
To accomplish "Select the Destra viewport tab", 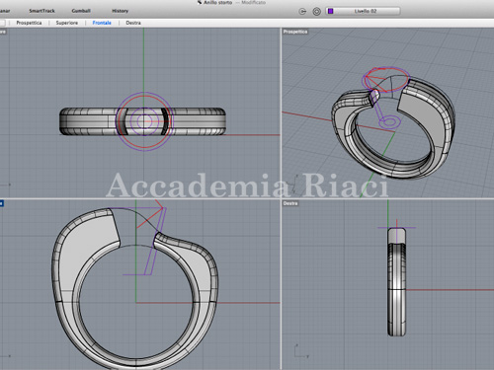I will (133, 23).
